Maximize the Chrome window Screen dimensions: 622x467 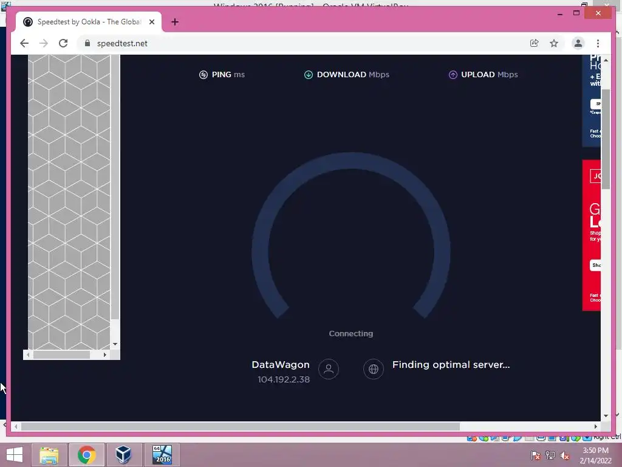pos(577,13)
